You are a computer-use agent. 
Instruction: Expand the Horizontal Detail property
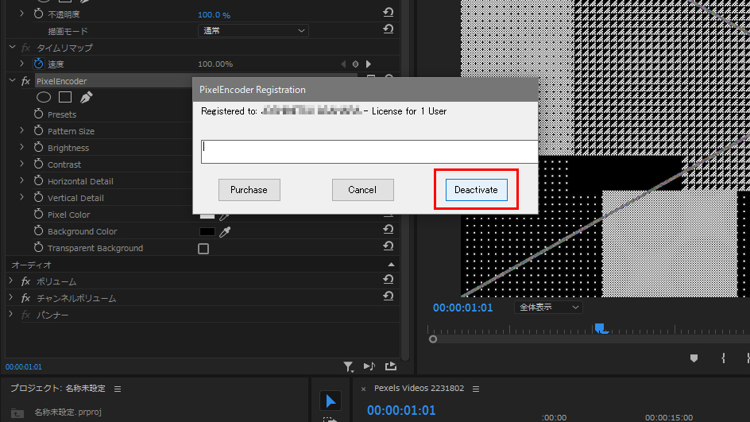point(21,180)
